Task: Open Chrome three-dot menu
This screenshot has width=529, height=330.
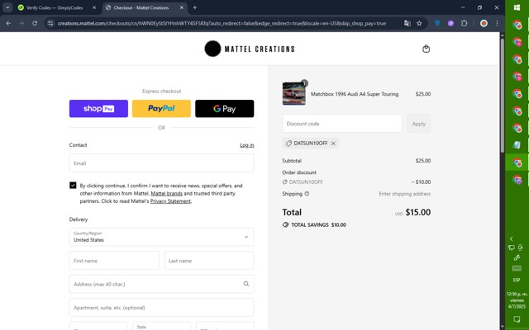Action: click(497, 23)
